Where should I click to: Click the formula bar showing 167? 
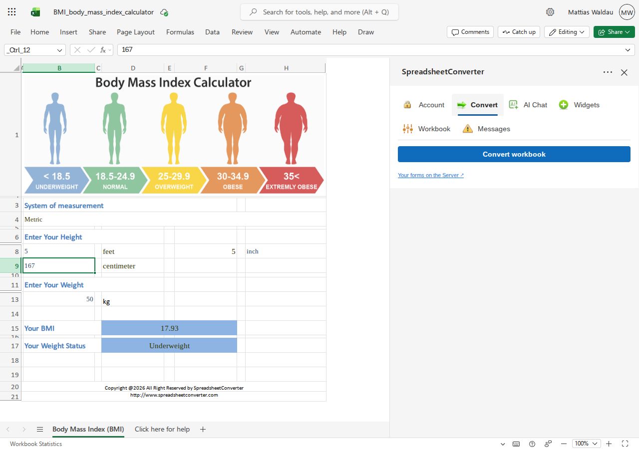tap(376, 50)
